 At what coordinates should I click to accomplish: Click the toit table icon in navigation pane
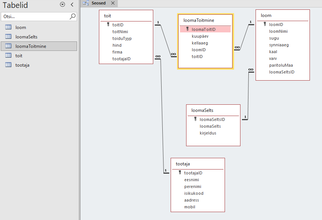(8, 55)
